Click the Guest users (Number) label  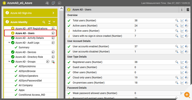click(x=85, y=67)
